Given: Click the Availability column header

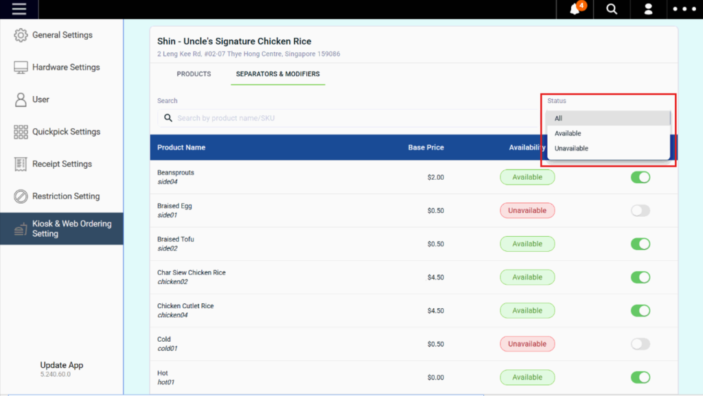Looking at the screenshot, I should pyautogui.click(x=527, y=148).
